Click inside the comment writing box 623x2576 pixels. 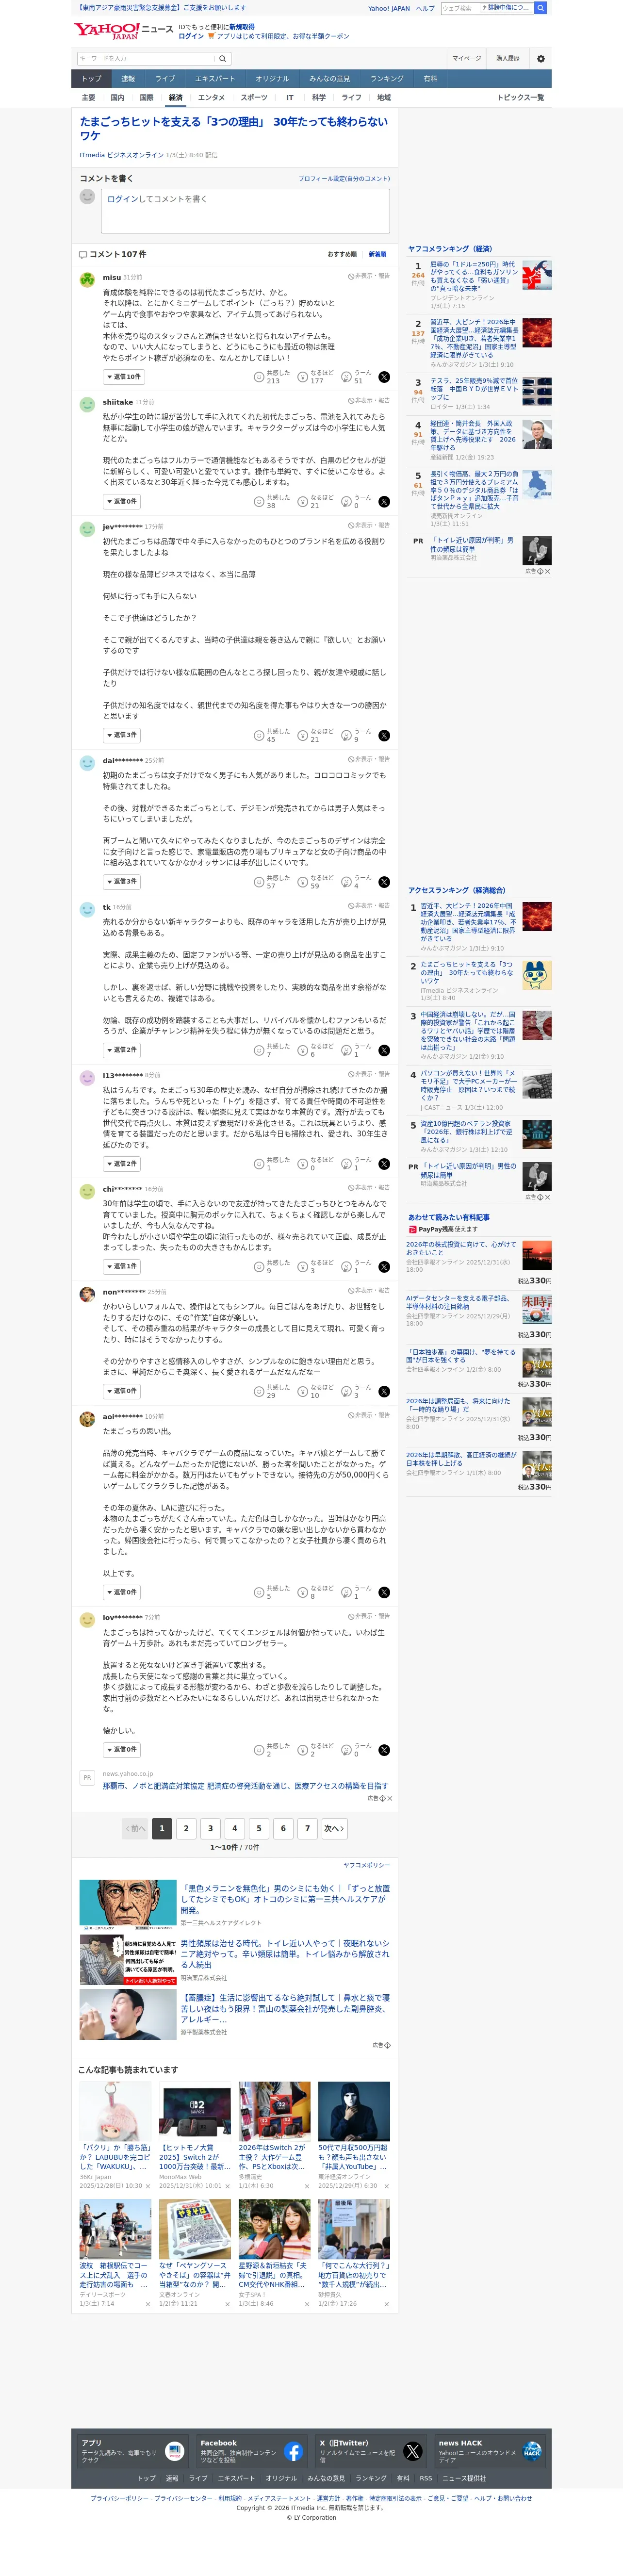(x=245, y=211)
